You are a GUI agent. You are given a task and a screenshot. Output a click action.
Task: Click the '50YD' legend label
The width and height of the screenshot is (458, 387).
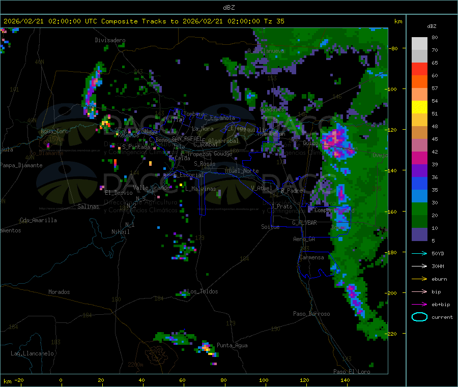(x=438, y=253)
